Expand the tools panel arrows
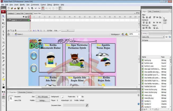 (2, 7)
